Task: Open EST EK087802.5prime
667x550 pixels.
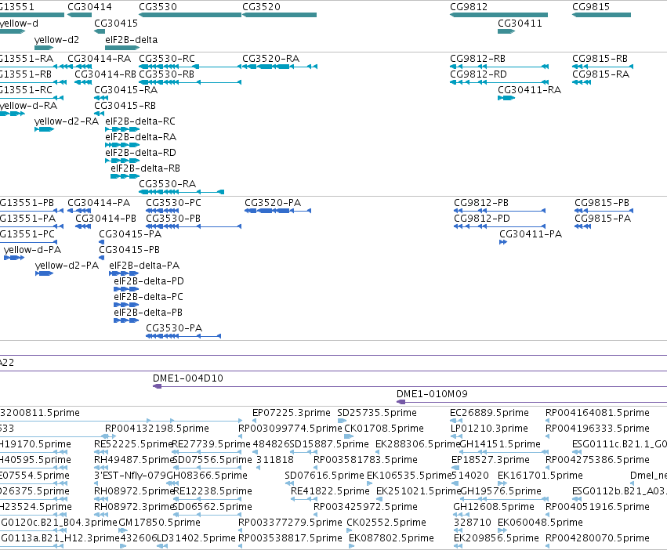Action: click(391, 538)
